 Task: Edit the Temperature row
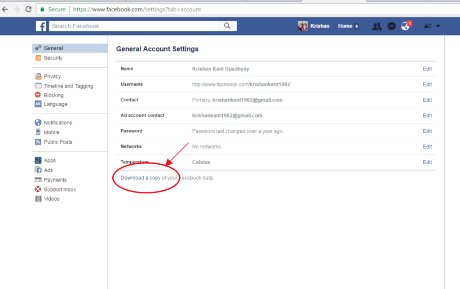point(427,162)
